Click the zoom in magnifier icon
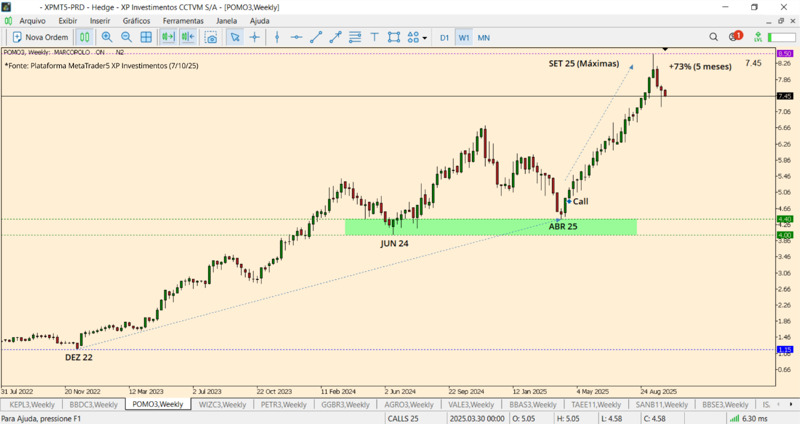The height and width of the screenshot is (424, 800). [x=107, y=38]
